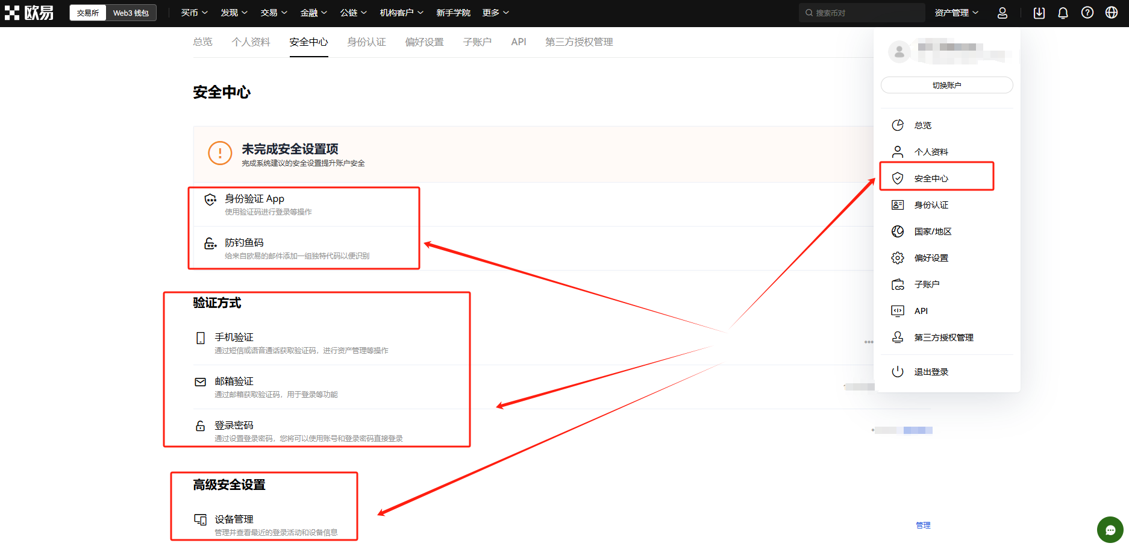Click the OKX 欧易 logo

pyautogui.click(x=28, y=12)
